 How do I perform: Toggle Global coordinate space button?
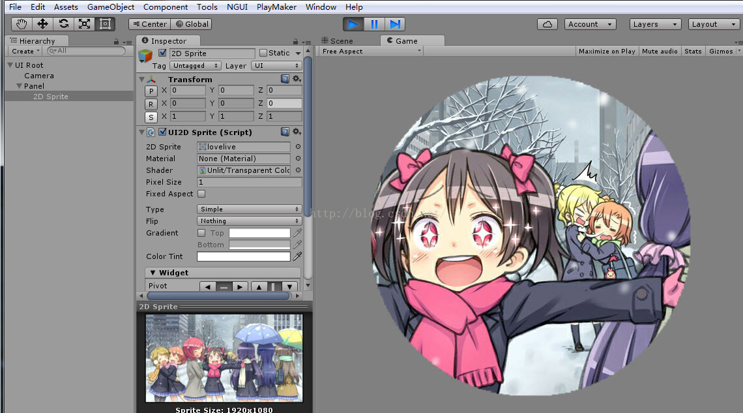pyautogui.click(x=192, y=24)
